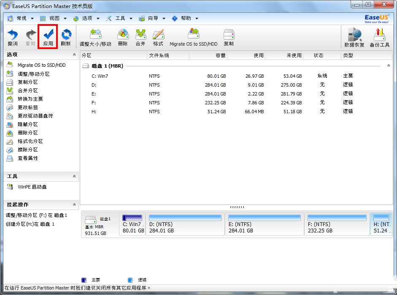Choose 隐藏分区 in options sidebar
Viewport: 397px width, 295px height.
[x=22, y=124]
